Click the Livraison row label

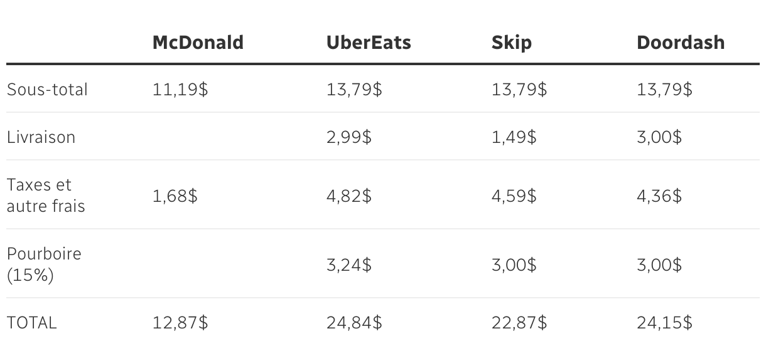point(41,137)
